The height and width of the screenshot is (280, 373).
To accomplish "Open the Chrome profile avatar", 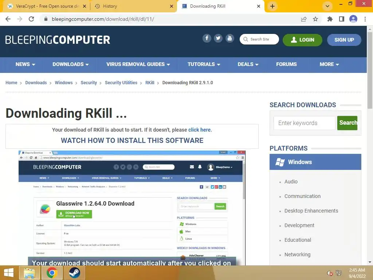I will 353,19.
